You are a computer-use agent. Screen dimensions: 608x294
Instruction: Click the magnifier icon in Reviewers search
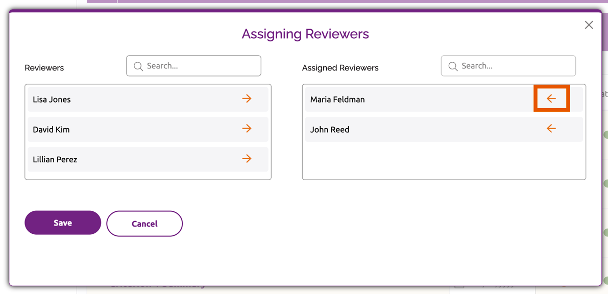[137, 66]
